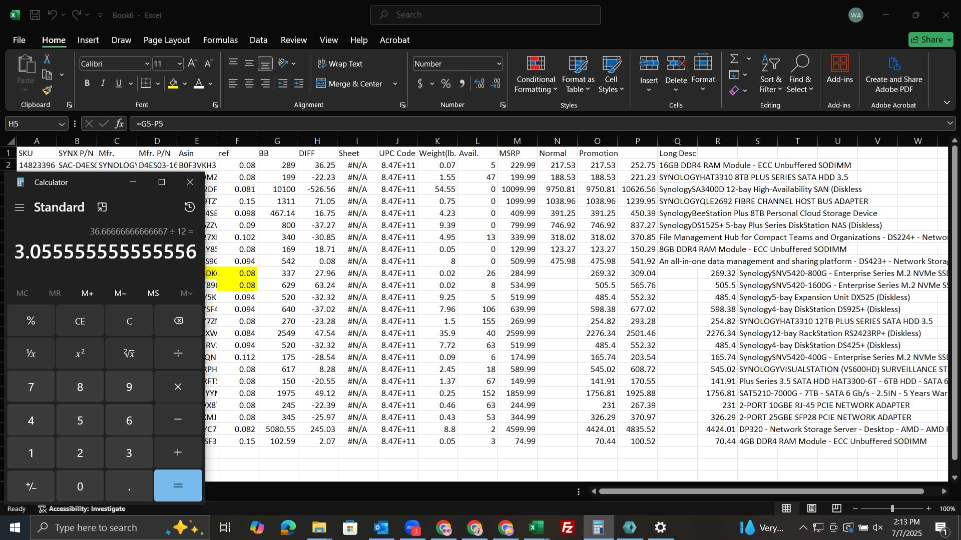Click Accessibility: Investigate in status bar
Image resolution: width=961 pixels, height=540 pixels.
pos(82,508)
